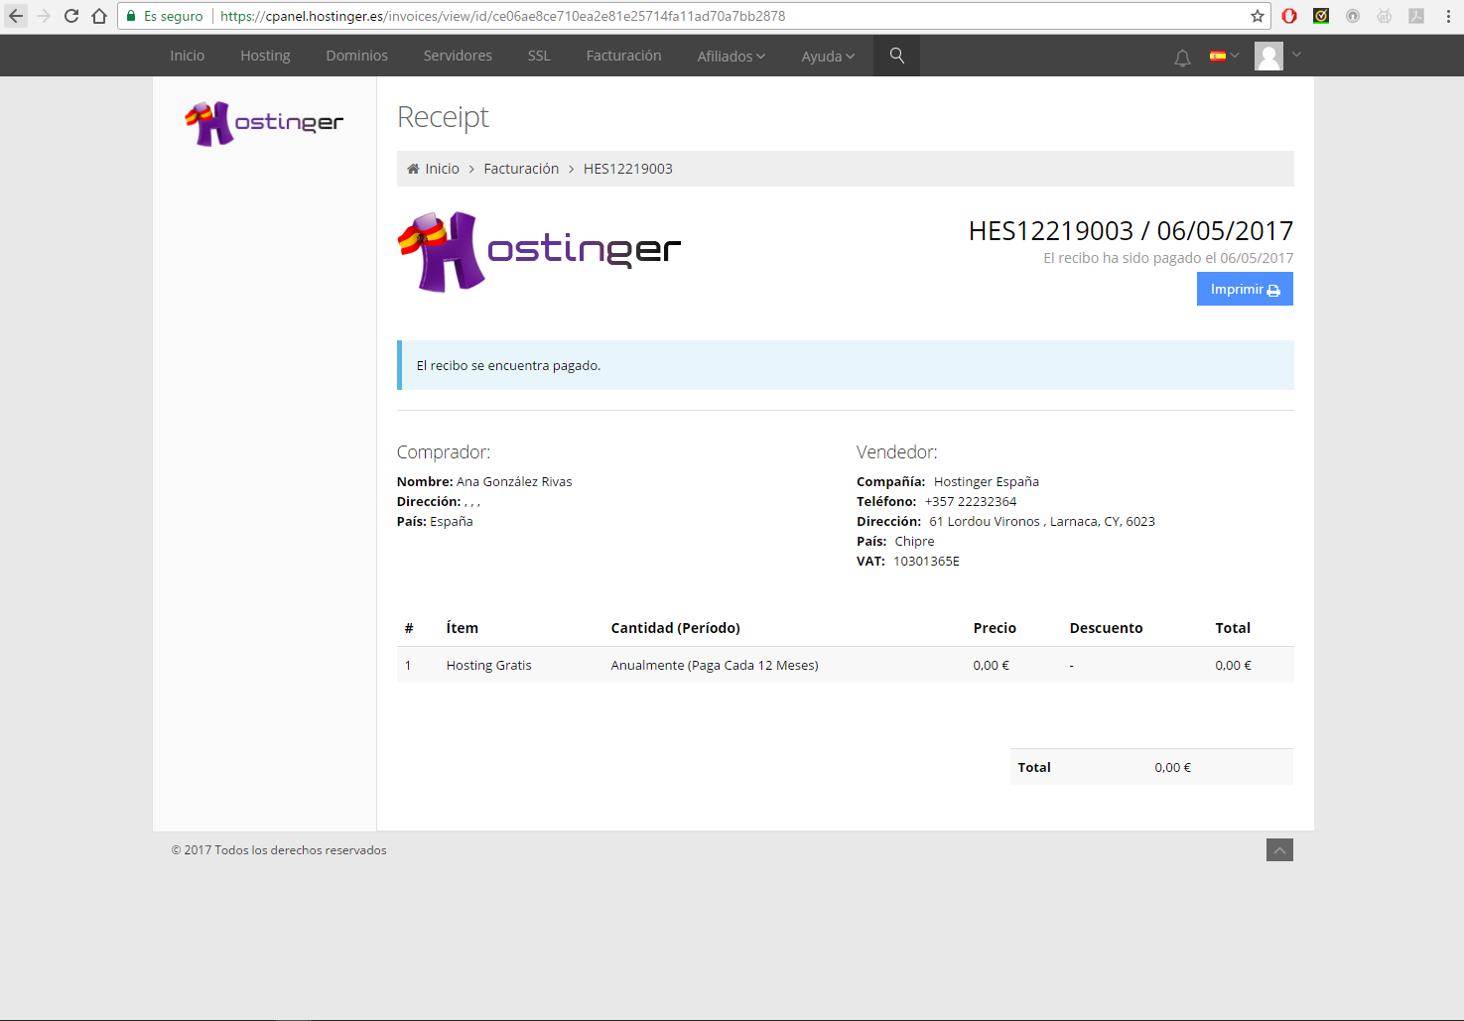Click the Descuento column header

[1107, 628]
